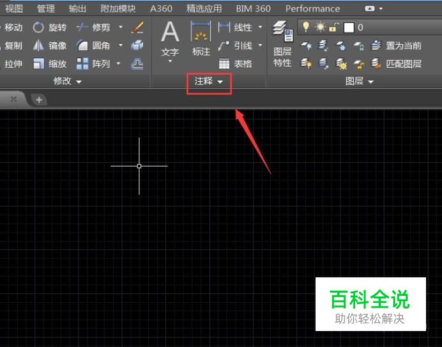Click thaw all layers sun icon in third row
The height and width of the screenshot is (347, 442).
pyautogui.click(x=341, y=64)
